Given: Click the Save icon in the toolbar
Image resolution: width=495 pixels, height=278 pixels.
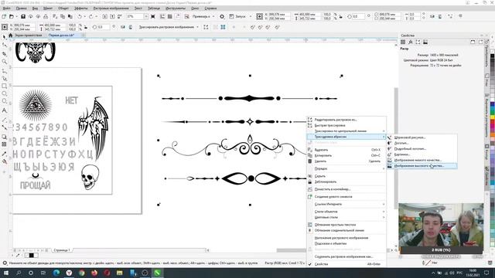Looking at the screenshot, I should point(23,16).
